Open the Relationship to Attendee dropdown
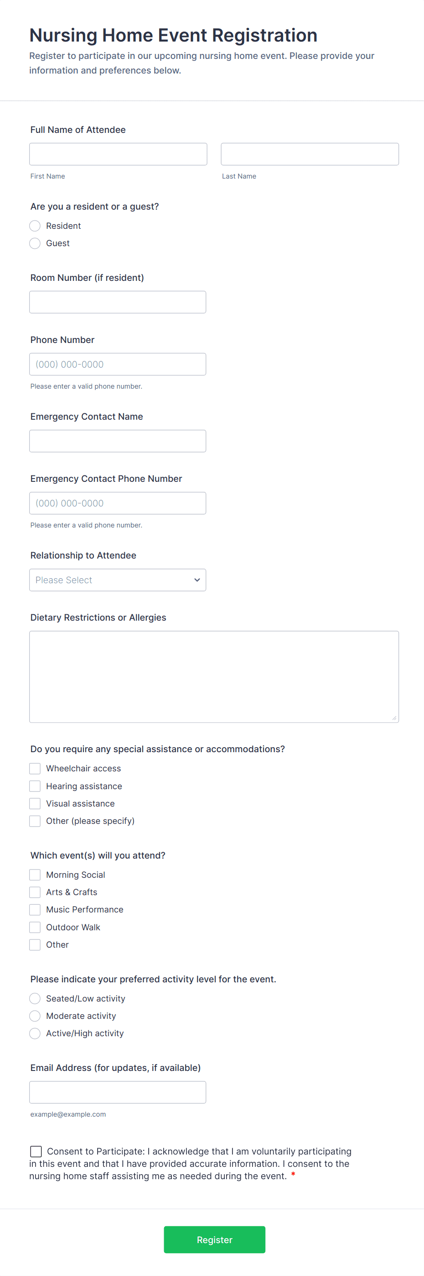Viewport: 424px width, 1276px height. point(117,580)
